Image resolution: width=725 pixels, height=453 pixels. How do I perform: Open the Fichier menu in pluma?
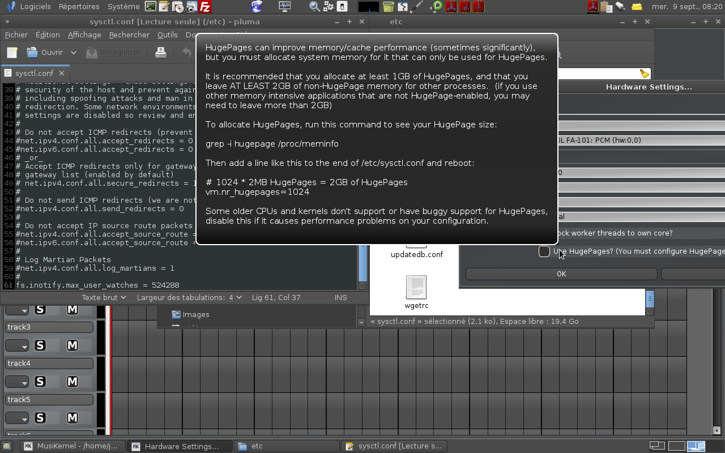click(16, 35)
